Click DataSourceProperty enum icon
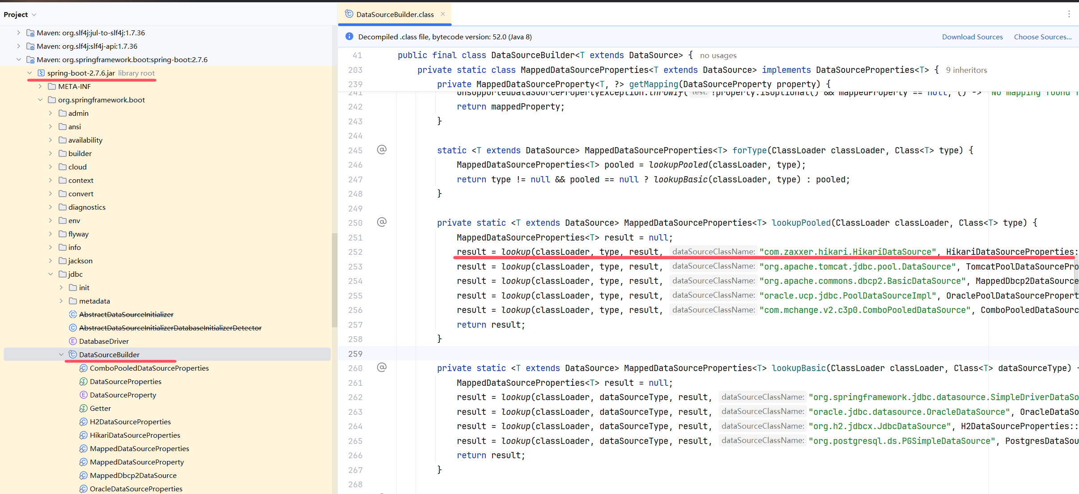This screenshot has height=494, width=1079. point(83,395)
